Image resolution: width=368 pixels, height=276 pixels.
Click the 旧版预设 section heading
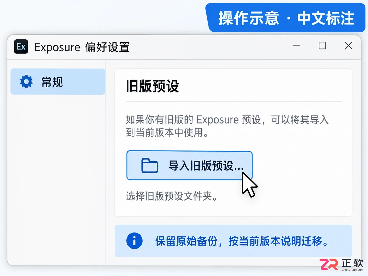[153, 86]
